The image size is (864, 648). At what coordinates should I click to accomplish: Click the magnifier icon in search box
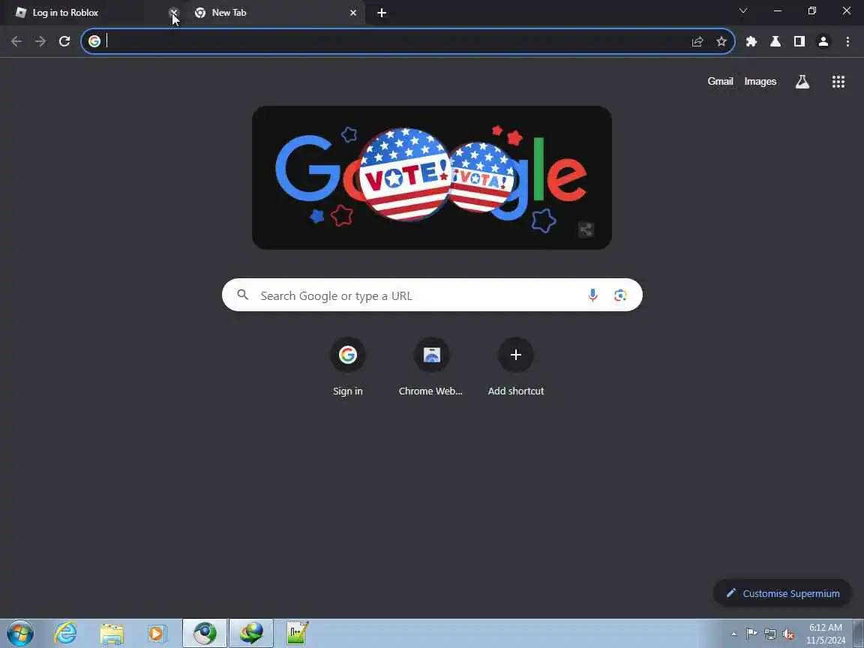click(242, 295)
